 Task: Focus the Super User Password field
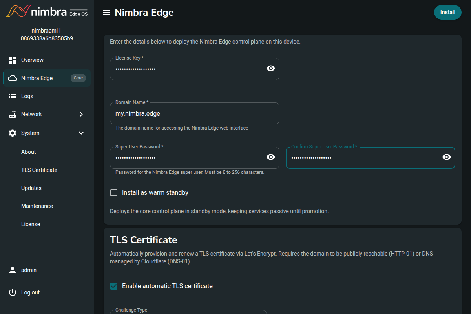195,158
